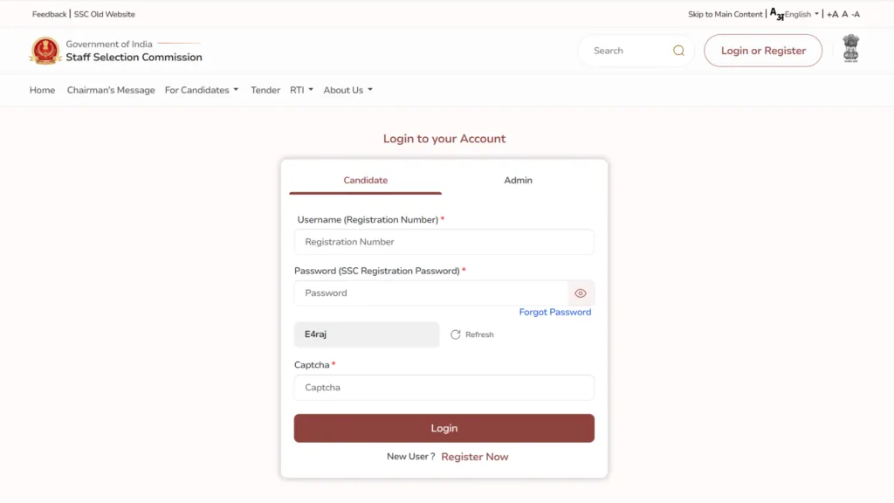Image resolution: width=894 pixels, height=503 pixels.
Task: Switch to the Admin tab
Action: coord(518,180)
